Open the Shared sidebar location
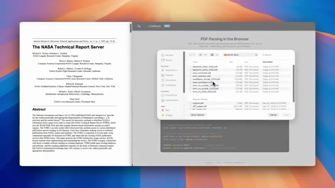This screenshot has height=188, width=335. click(x=167, y=60)
